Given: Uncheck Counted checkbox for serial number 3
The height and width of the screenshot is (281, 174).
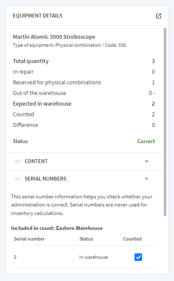Looking at the screenshot, I should pos(138,257).
